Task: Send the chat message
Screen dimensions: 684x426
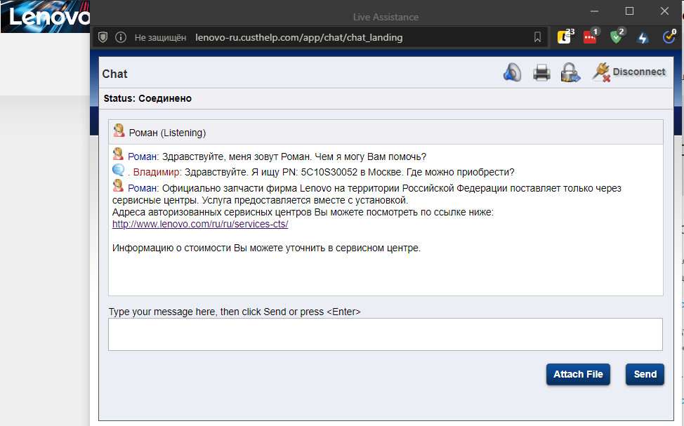Action: point(645,374)
